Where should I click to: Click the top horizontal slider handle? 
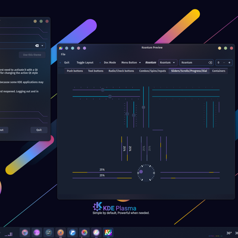click(x=102, y=90)
